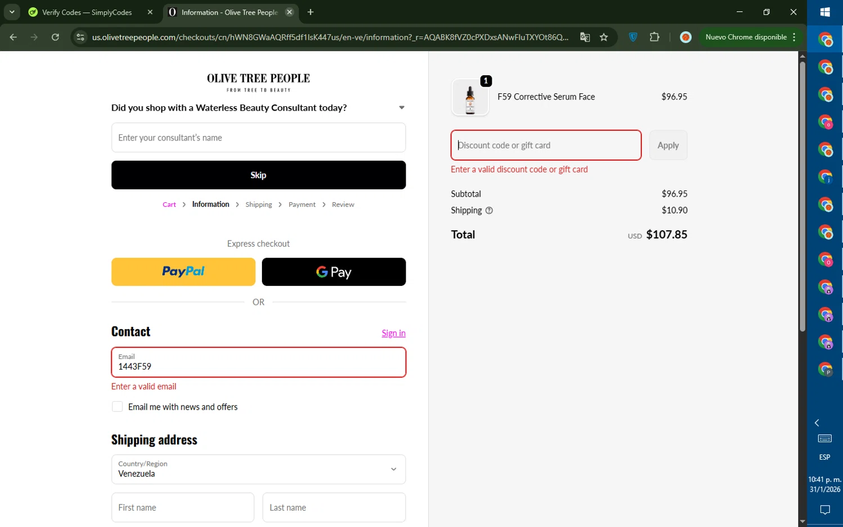This screenshot has height=527, width=843.
Task: Select the Payment breadcrumb step
Action: [x=302, y=205]
